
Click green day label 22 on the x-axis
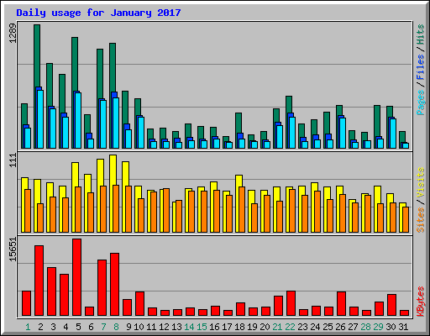(290, 327)
